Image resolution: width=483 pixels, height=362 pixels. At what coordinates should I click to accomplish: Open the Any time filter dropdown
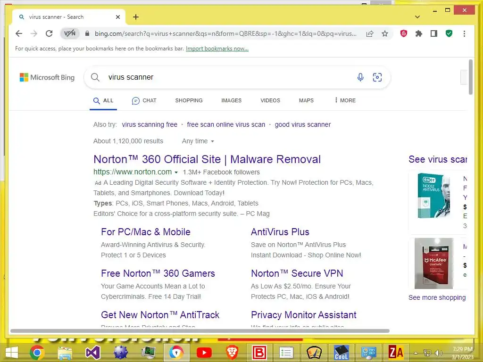pos(198,141)
